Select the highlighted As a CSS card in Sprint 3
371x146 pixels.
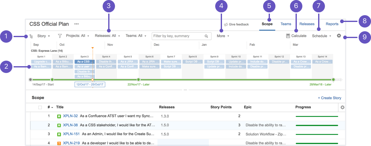pos(84,62)
